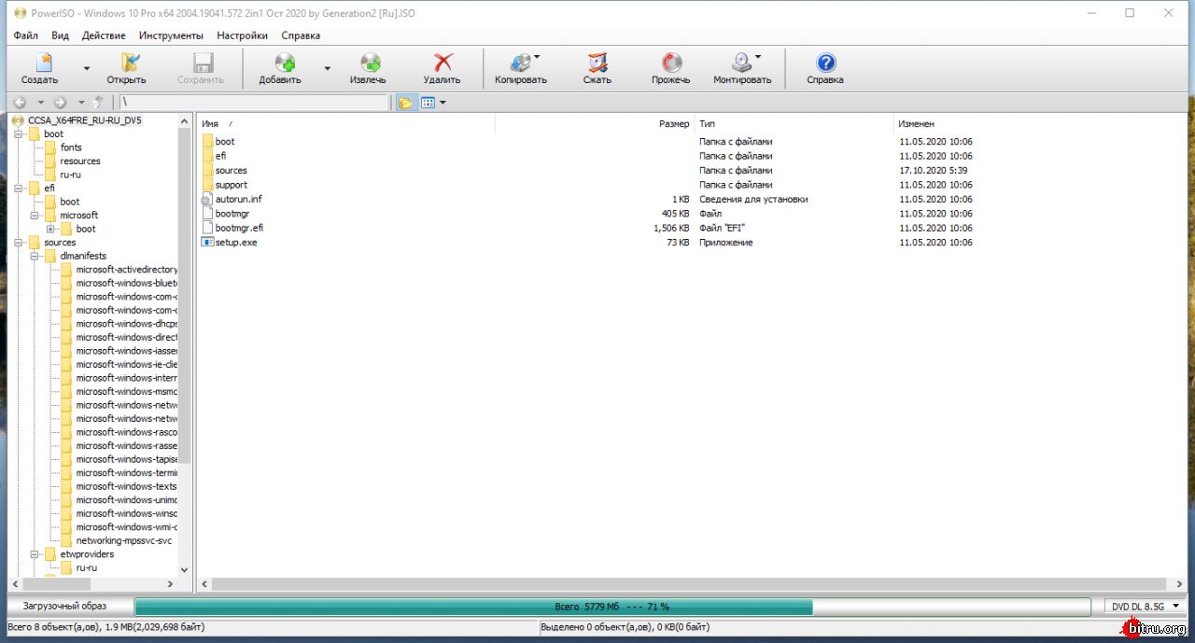Open the Действие menu
The width and height of the screenshot is (1195, 643).
(x=104, y=35)
